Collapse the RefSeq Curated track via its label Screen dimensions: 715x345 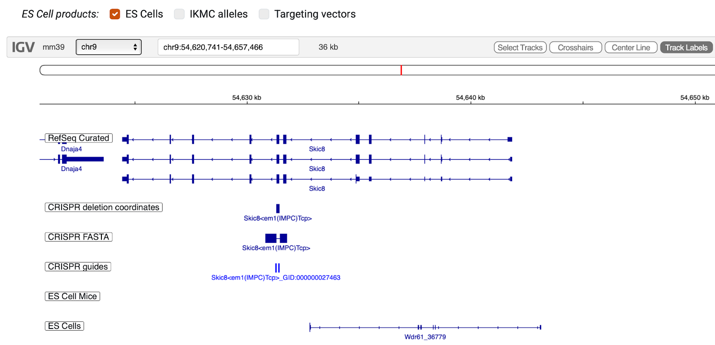point(78,138)
